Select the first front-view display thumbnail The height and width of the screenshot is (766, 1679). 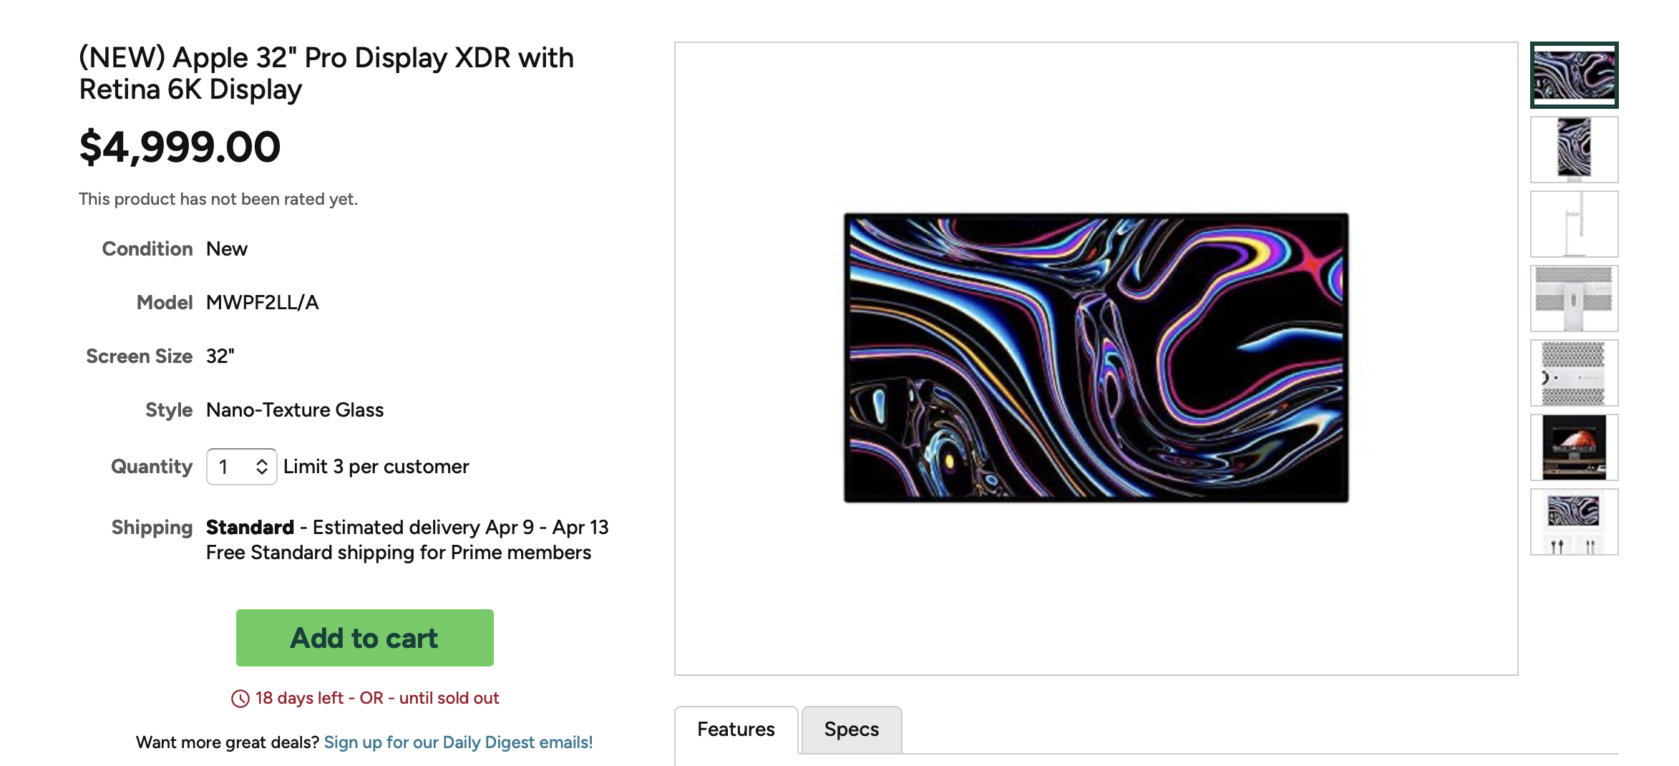(x=1574, y=75)
